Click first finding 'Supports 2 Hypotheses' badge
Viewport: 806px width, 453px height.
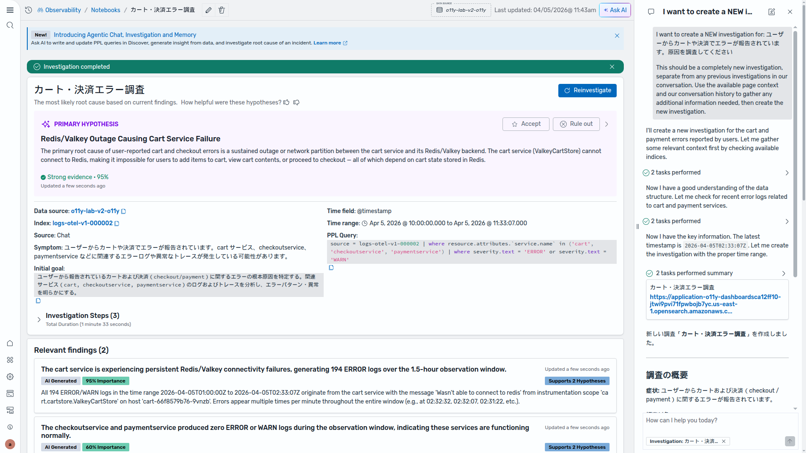pyautogui.click(x=577, y=381)
